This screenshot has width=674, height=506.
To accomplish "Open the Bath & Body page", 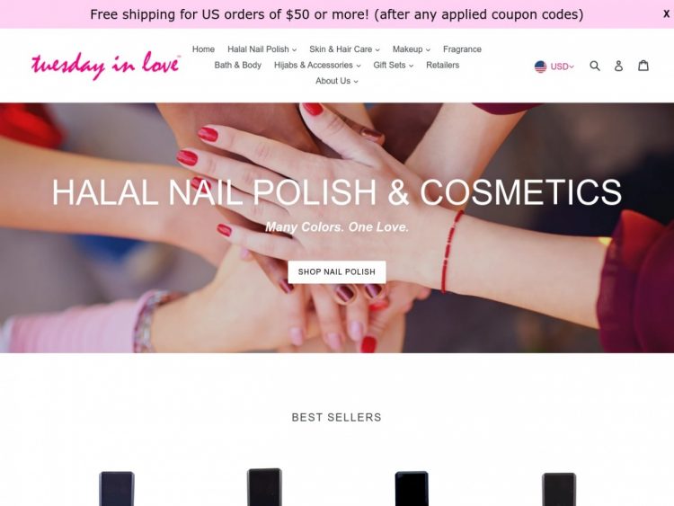I will (x=238, y=66).
